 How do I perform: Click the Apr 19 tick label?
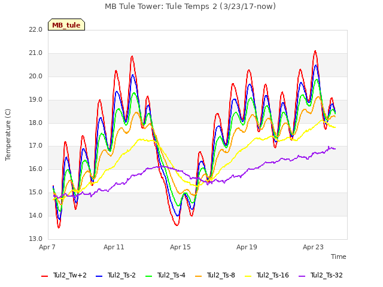click(x=247, y=247)
